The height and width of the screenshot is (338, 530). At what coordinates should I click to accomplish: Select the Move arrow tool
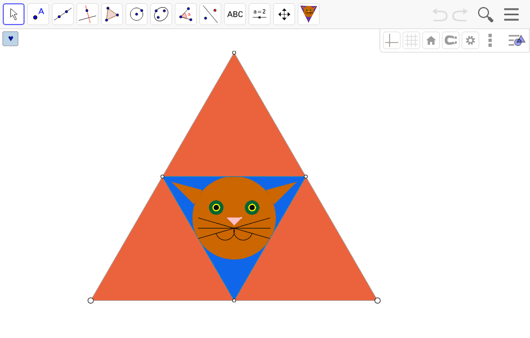pyautogui.click(x=14, y=14)
